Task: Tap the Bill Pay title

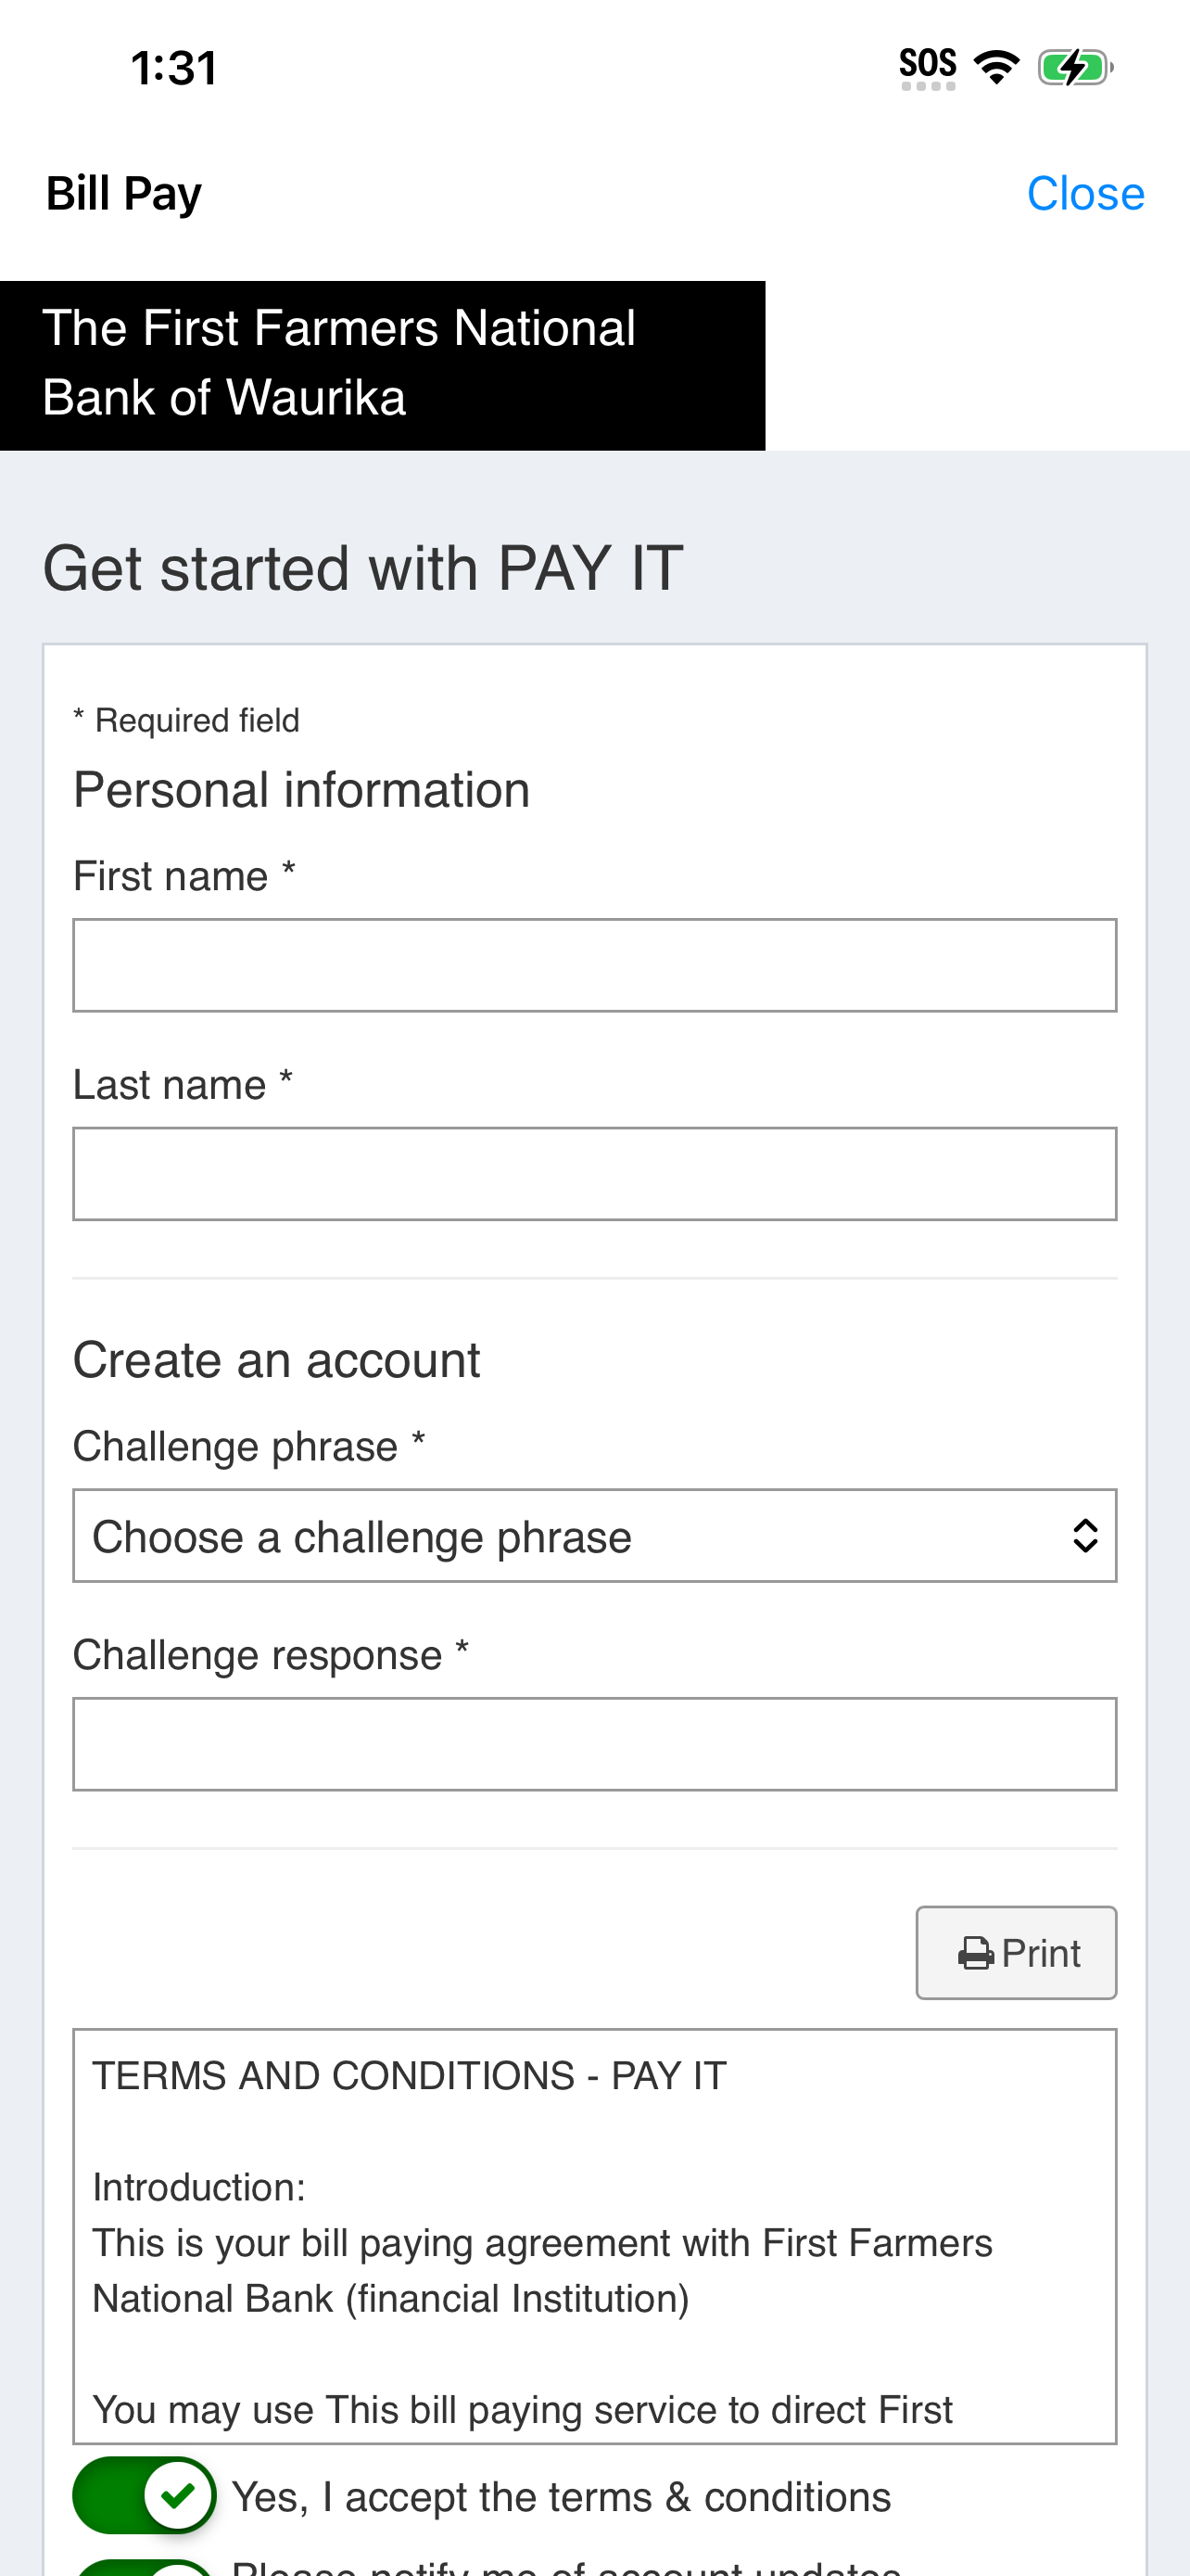Action: click(x=124, y=193)
